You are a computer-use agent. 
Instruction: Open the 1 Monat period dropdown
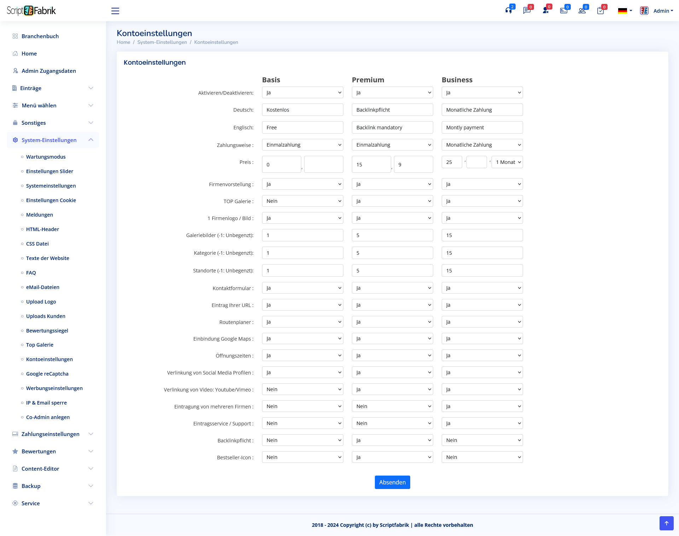(507, 162)
